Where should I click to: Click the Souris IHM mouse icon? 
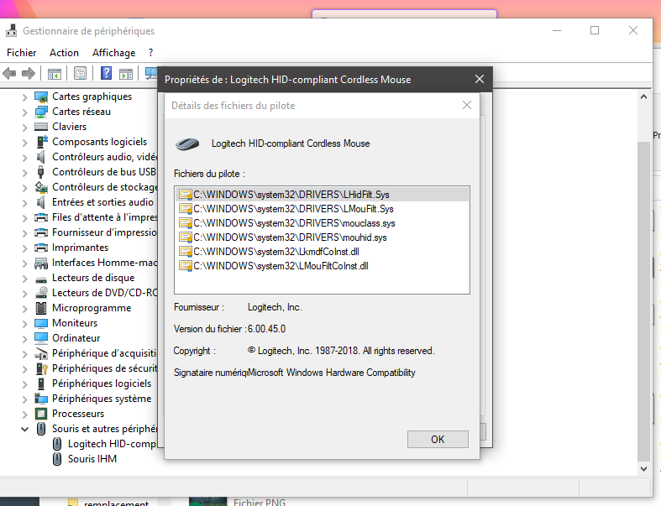(57, 459)
